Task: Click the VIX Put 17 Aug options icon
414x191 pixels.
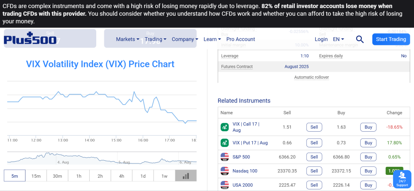Action: click(224, 143)
